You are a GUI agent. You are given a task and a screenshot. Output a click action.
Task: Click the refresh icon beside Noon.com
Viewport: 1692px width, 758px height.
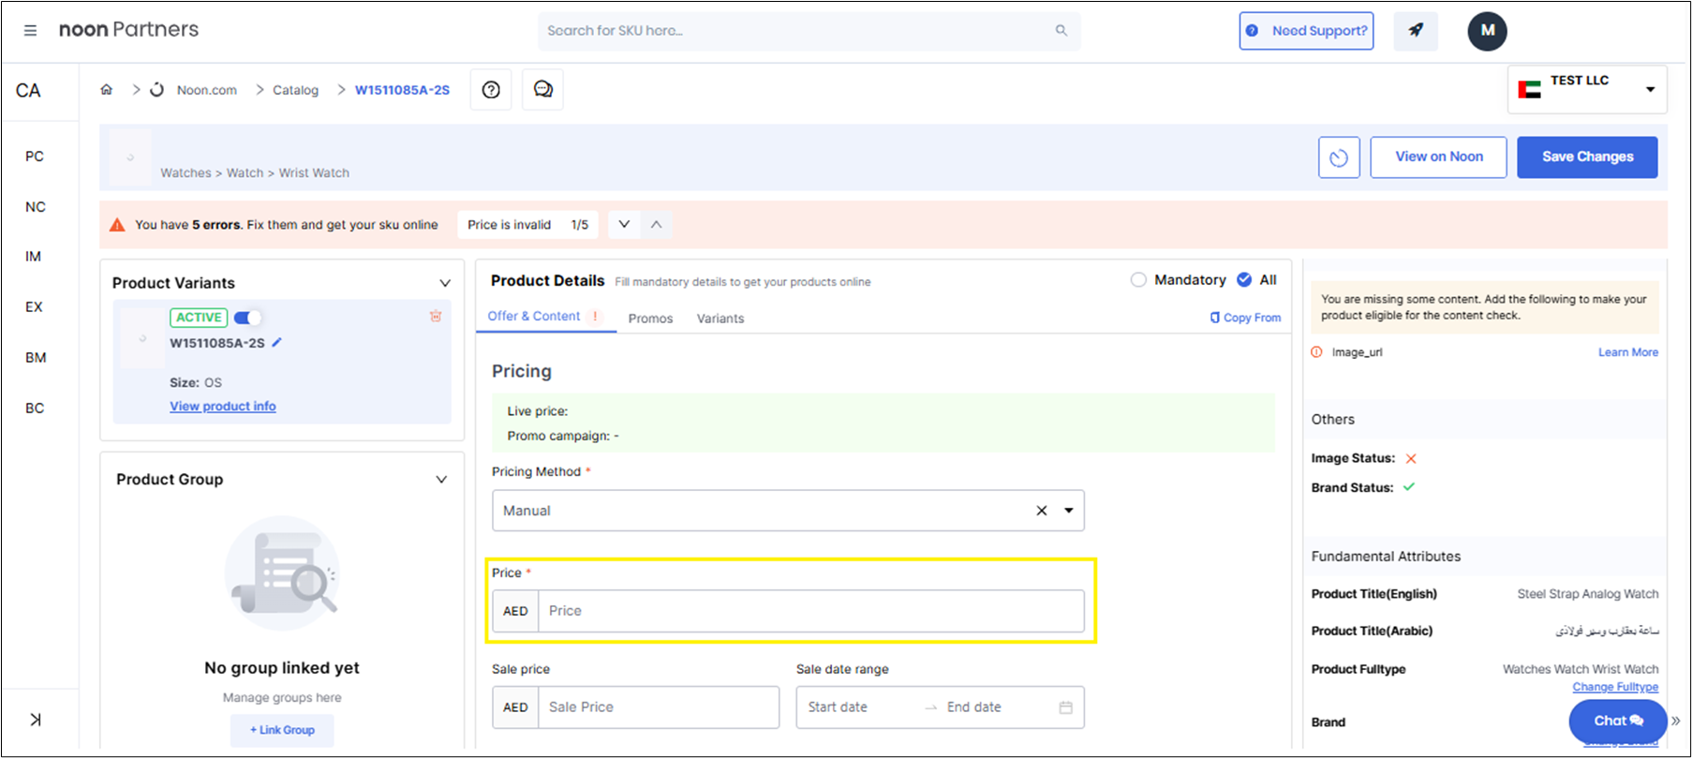157,90
